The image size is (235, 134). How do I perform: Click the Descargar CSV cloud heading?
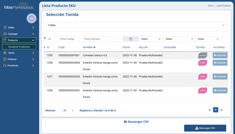(x=136, y=122)
